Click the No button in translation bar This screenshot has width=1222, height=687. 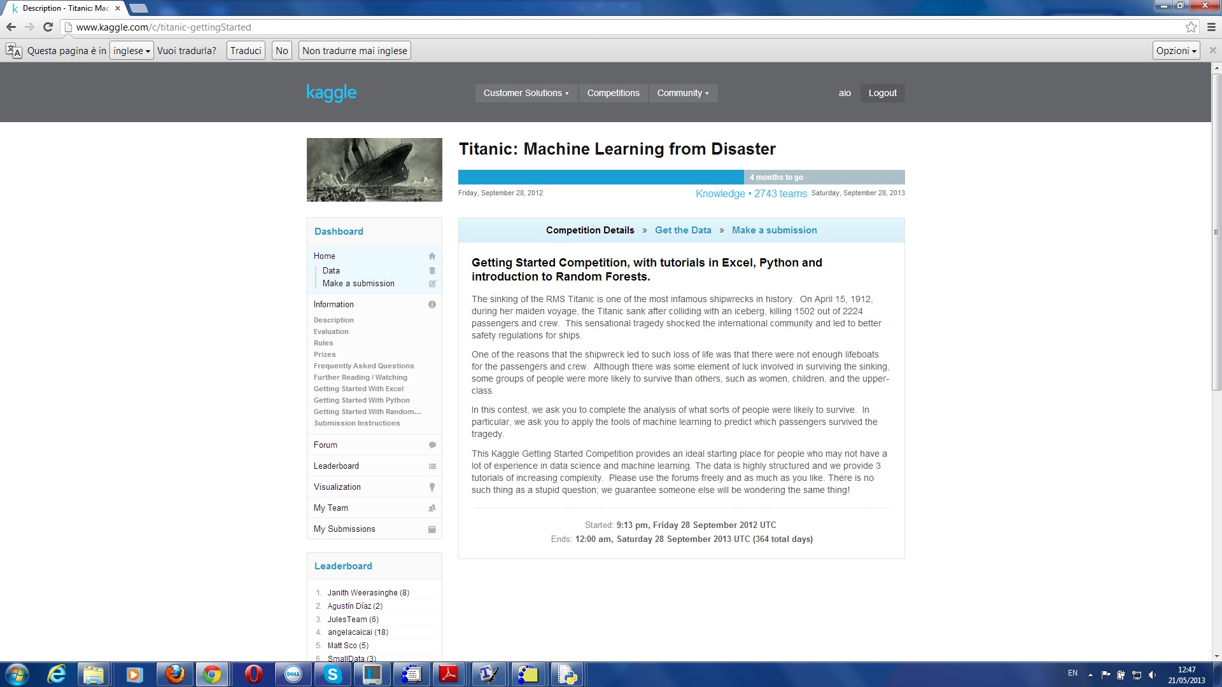click(282, 51)
